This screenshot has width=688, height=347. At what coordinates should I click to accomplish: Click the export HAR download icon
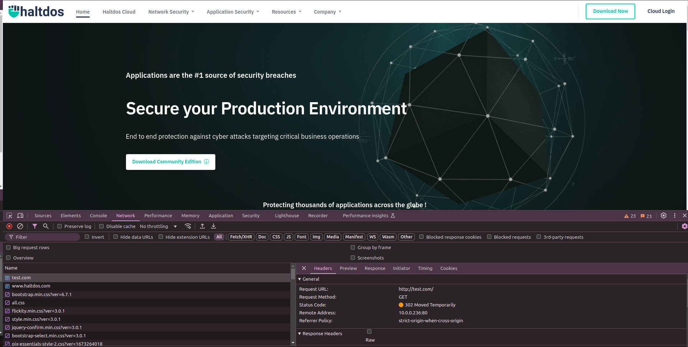point(214,226)
